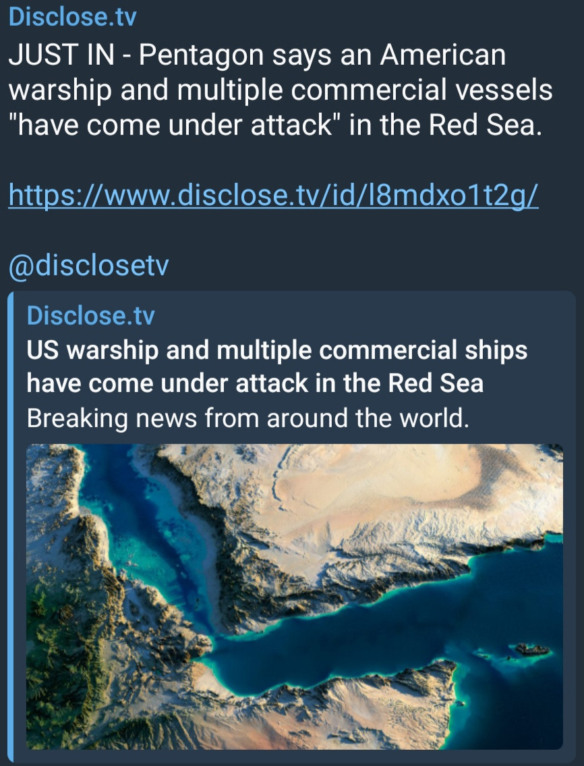The image size is (584, 766).
Task: Click the word 'Pentagon' in the message
Action: coord(201,56)
